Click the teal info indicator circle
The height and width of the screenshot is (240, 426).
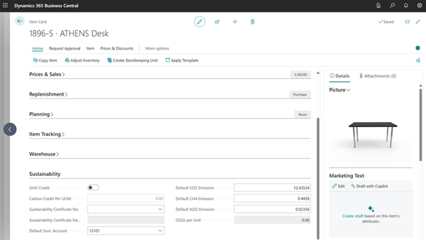(x=418, y=48)
